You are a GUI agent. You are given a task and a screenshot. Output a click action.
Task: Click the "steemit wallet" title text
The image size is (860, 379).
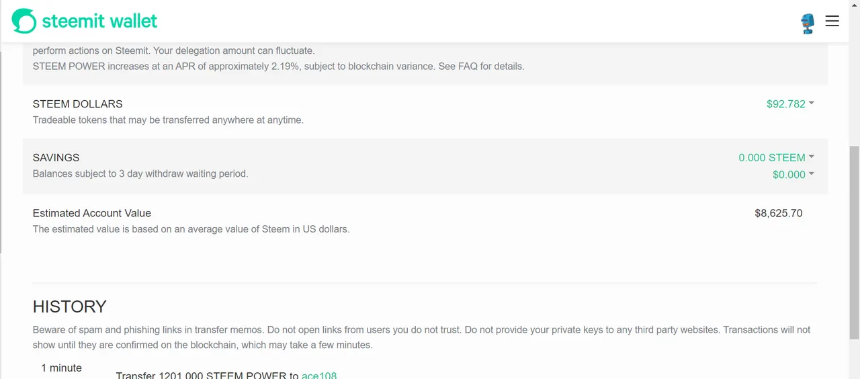point(99,21)
